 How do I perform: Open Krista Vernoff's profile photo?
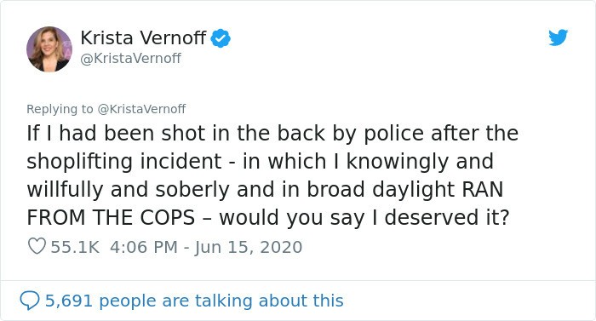point(49,49)
